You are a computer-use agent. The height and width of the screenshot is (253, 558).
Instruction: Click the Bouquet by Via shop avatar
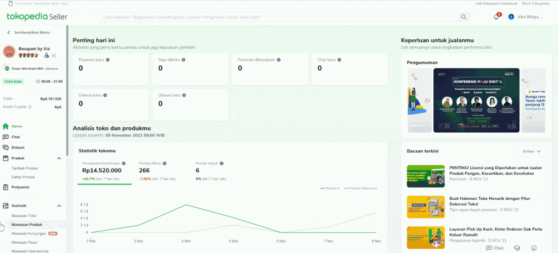(9, 52)
